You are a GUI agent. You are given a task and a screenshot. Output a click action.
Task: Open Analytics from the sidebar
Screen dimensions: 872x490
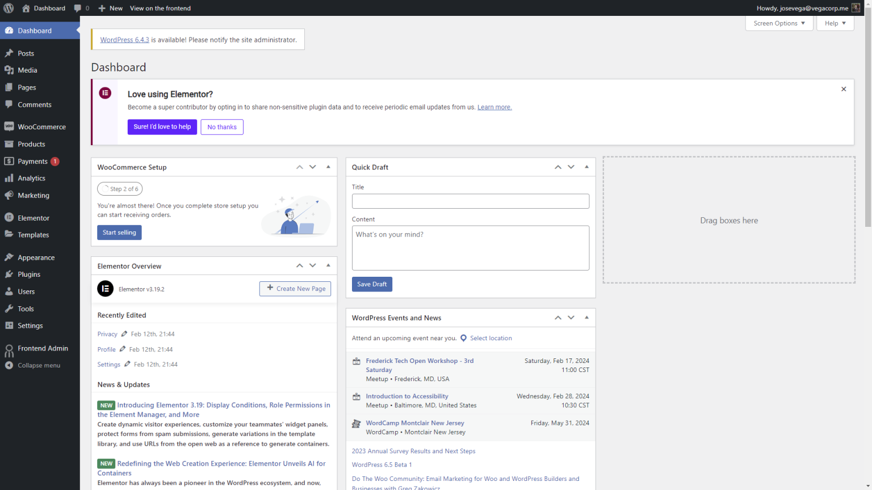30,178
